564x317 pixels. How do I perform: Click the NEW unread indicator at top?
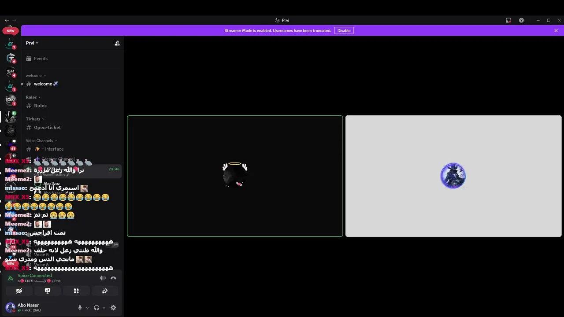point(11,31)
